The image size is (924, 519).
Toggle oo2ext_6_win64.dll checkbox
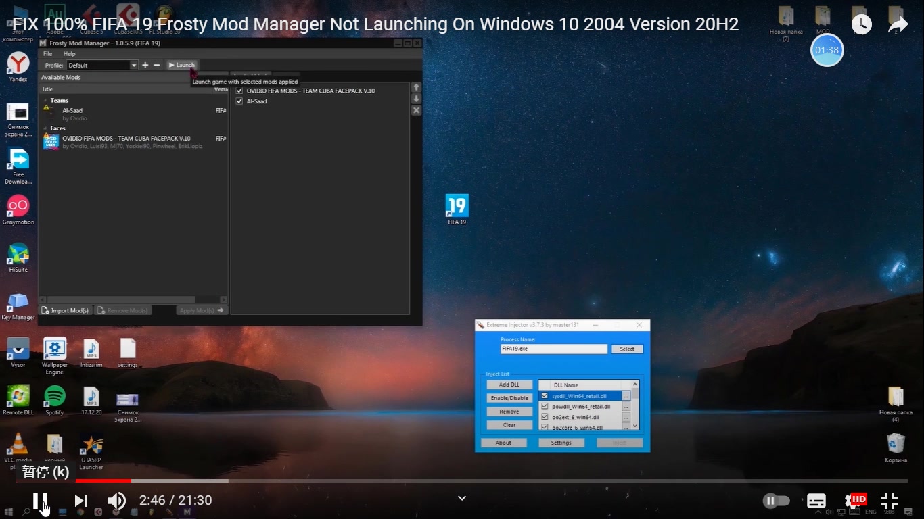coord(545,417)
